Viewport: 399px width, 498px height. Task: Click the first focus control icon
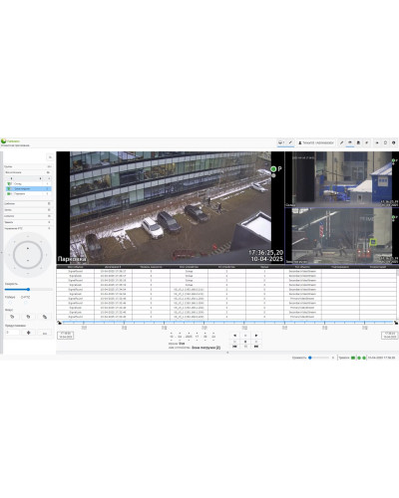(12, 317)
